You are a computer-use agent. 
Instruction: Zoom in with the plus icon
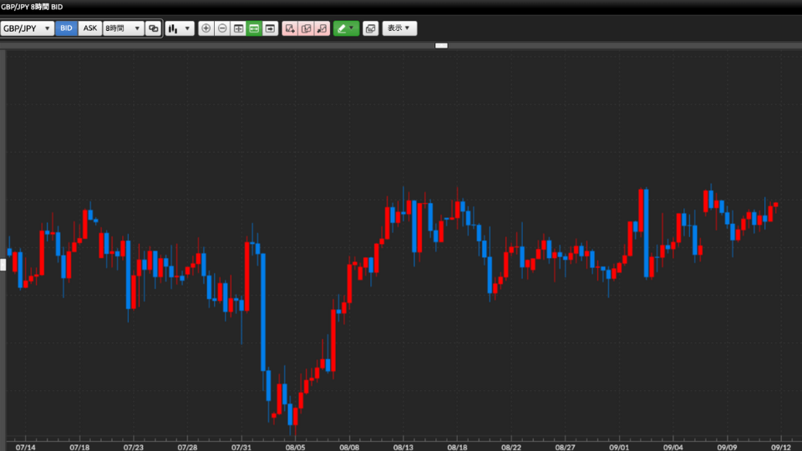click(x=206, y=28)
